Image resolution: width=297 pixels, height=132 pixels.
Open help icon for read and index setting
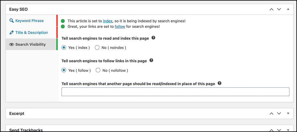pos(154,38)
